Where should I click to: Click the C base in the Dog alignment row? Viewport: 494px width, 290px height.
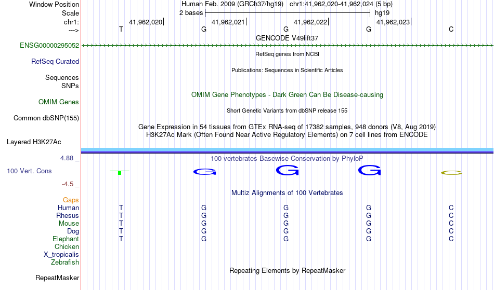click(451, 231)
